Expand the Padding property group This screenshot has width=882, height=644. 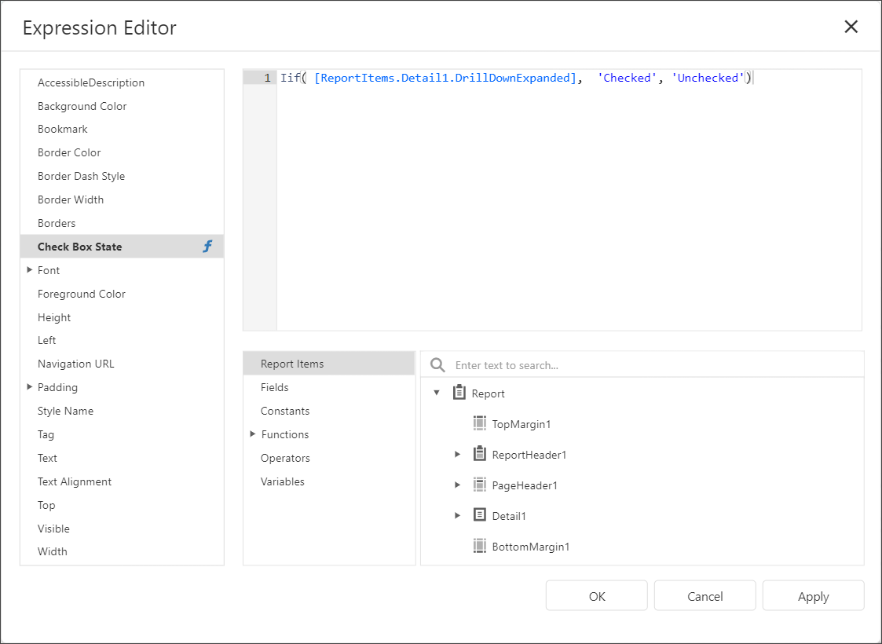click(29, 387)
